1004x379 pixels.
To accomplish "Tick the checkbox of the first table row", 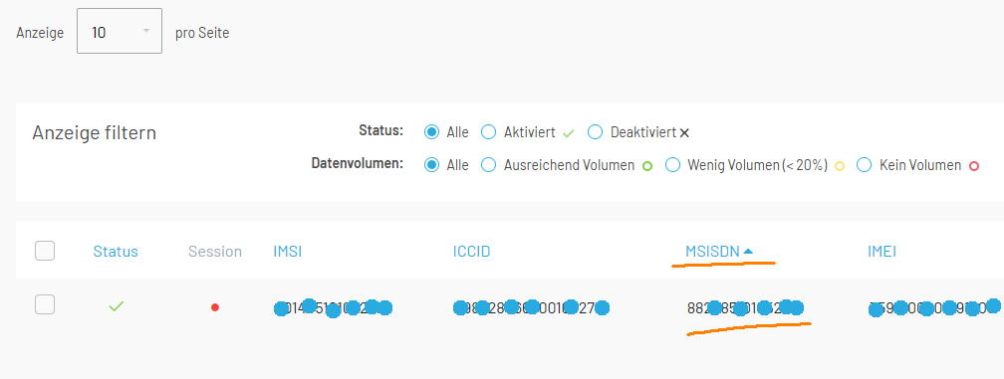I will click(45, 304).
